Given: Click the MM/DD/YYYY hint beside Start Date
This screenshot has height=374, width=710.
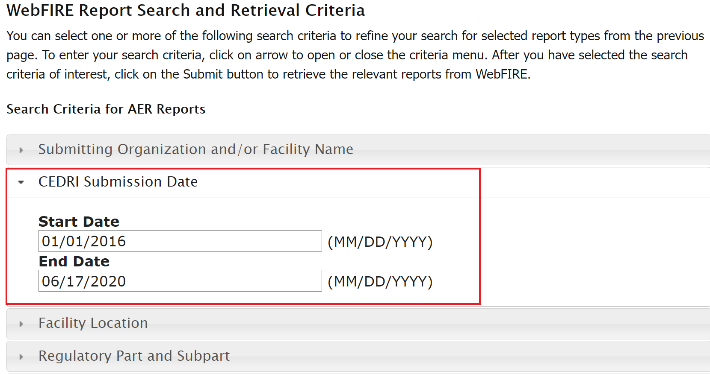Looking at the screenshot, I should 380,242.
